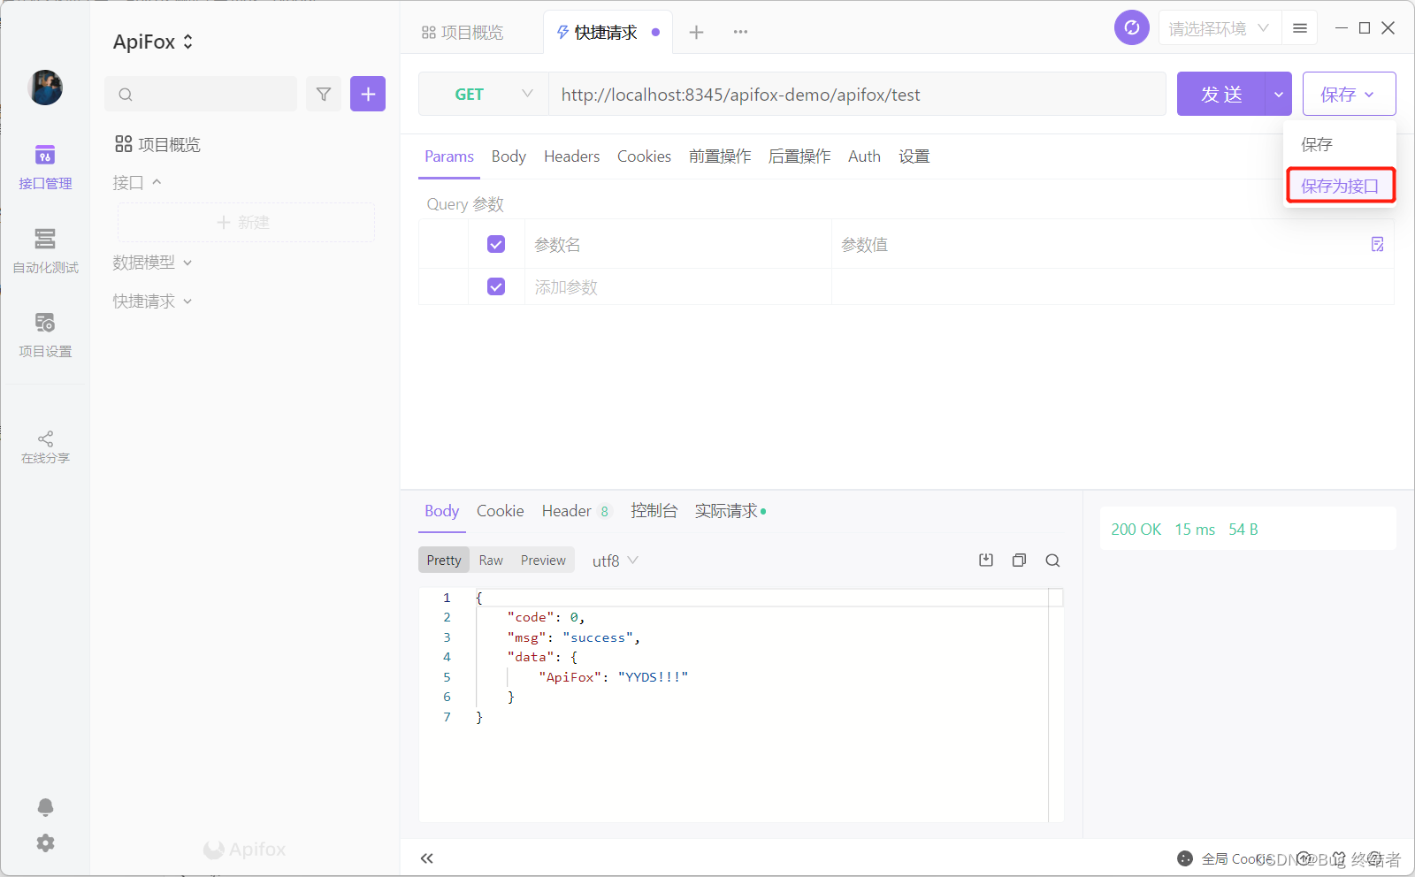Collapse panel with double-chevron icon
Viewport: 1415px width, 877px height.
pyautogui.click(x=427, y=858)
